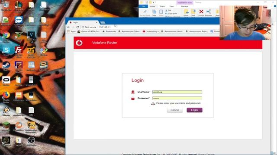Focus the Username input field
277x155 pixels.
[177, 92]
